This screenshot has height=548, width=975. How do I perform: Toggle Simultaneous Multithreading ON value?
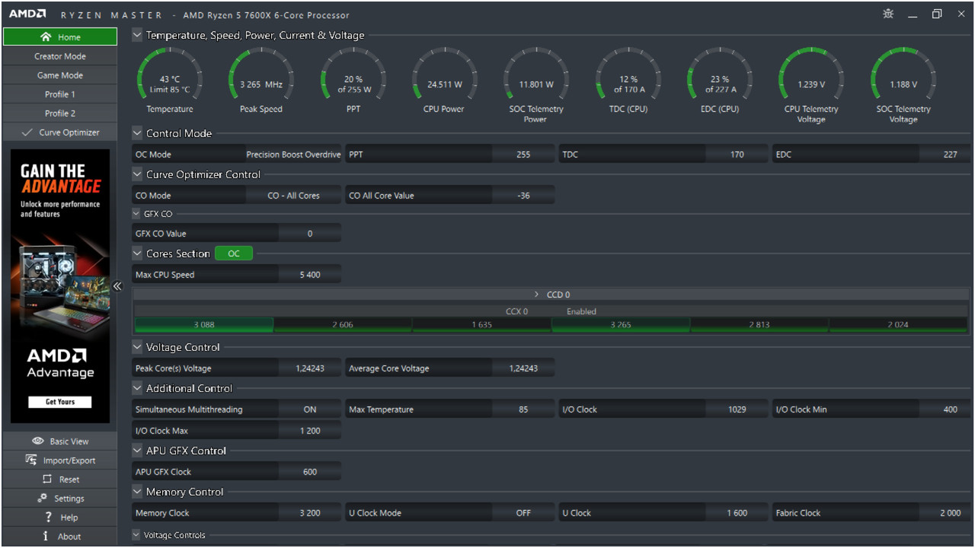click(x=310, y=409)
